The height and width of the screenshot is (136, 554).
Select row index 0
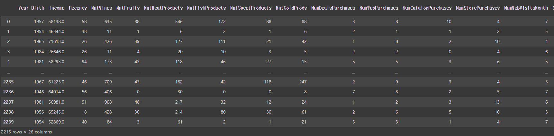pos(8,21)
